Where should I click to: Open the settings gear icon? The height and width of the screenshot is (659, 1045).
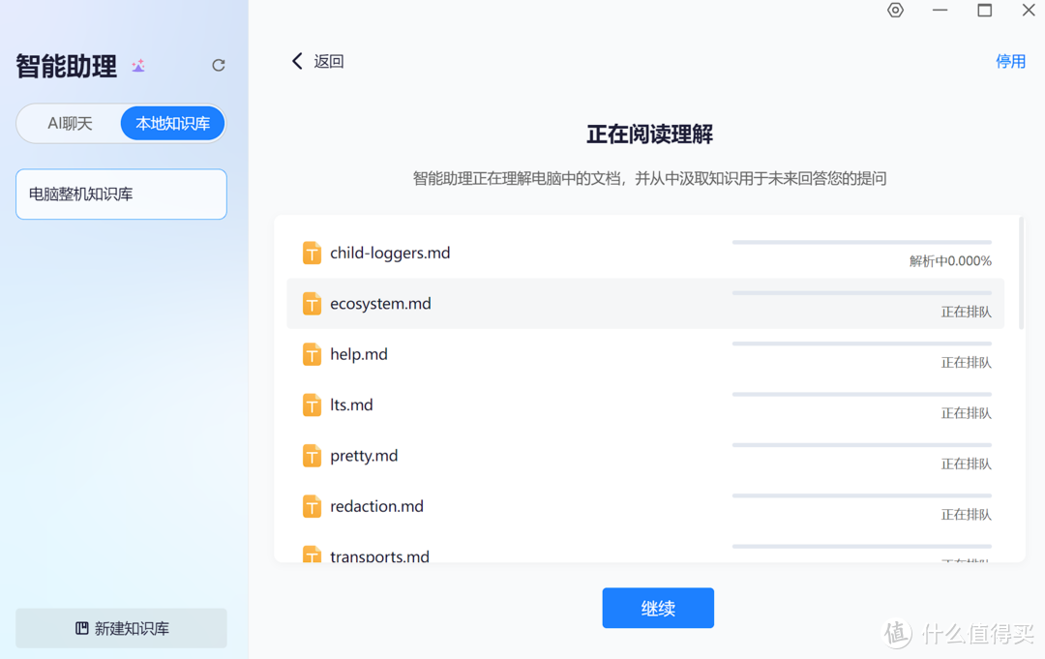pos(895,11)
